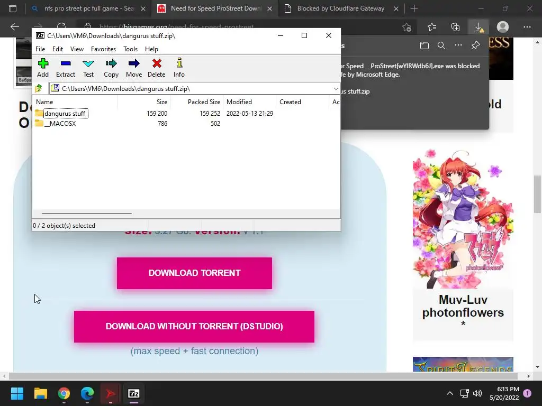Image resolution: width=542 pixels, height=406 pixels.
Task: Search downloads using the magnifier icon
Action: click(441, 45)
